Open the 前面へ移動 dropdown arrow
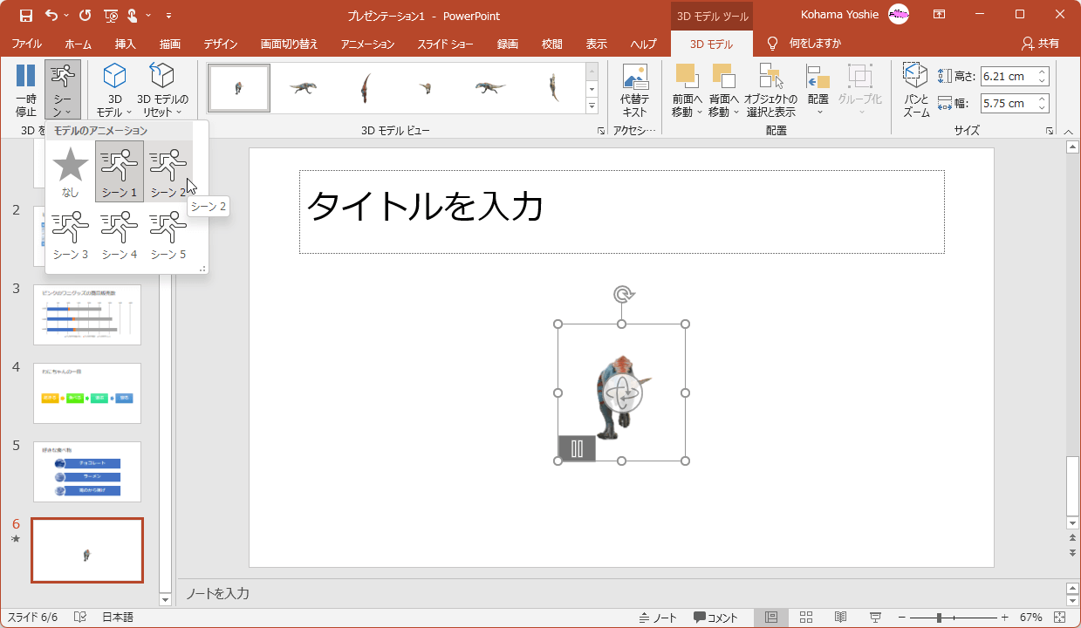Image resolution: width=1081 pixels, height=628 pixels. coord(699,113)
